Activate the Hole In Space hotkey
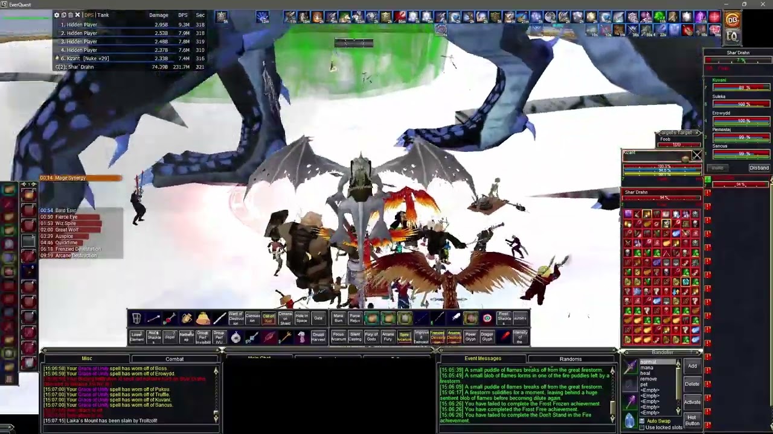 click(302, 318)
